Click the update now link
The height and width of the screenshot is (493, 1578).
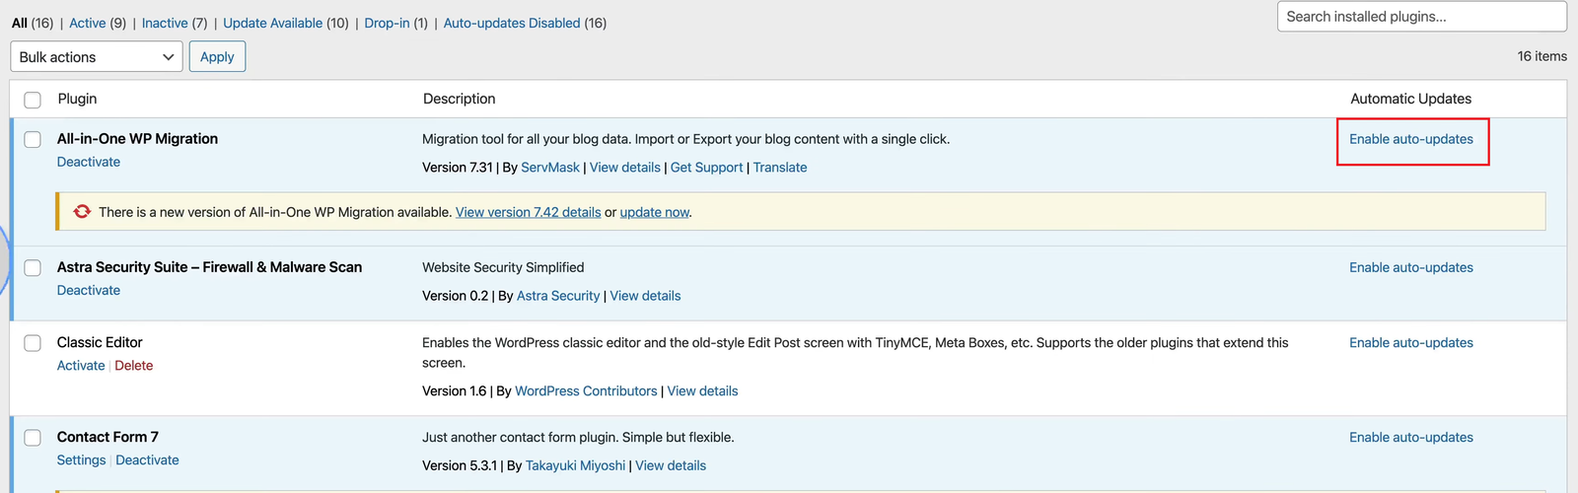click(x=655, y=212)
